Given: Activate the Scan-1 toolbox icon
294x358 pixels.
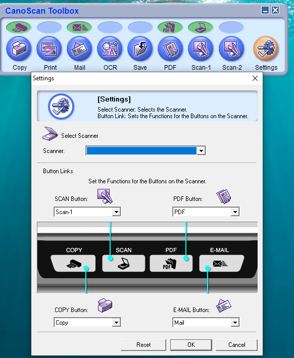Looking at the screenshot, I should pos(201,48).
